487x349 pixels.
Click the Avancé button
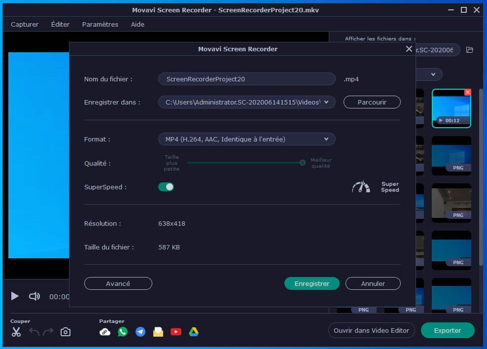coord(118,283)
